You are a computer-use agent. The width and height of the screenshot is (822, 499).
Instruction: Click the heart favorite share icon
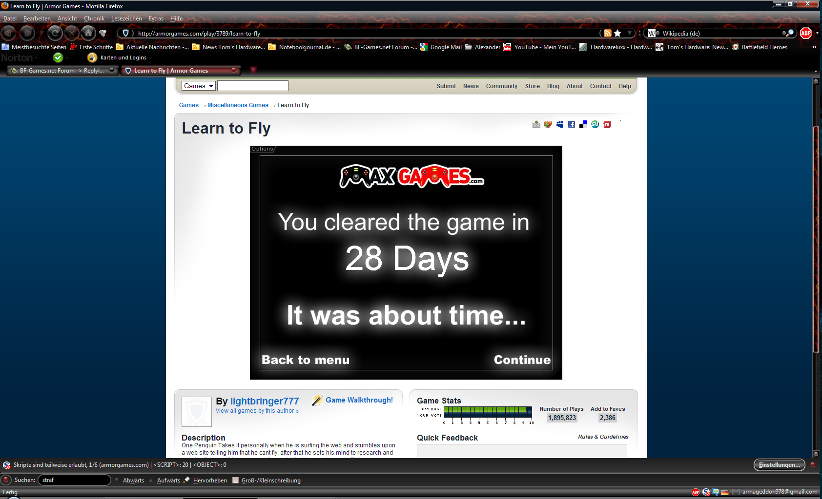point(548,124)
